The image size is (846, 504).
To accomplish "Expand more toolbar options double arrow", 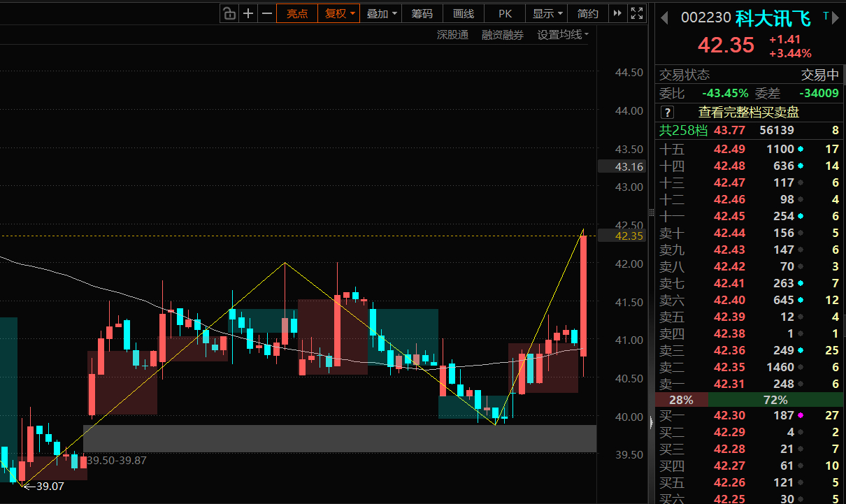I will [x=617, y=13].
